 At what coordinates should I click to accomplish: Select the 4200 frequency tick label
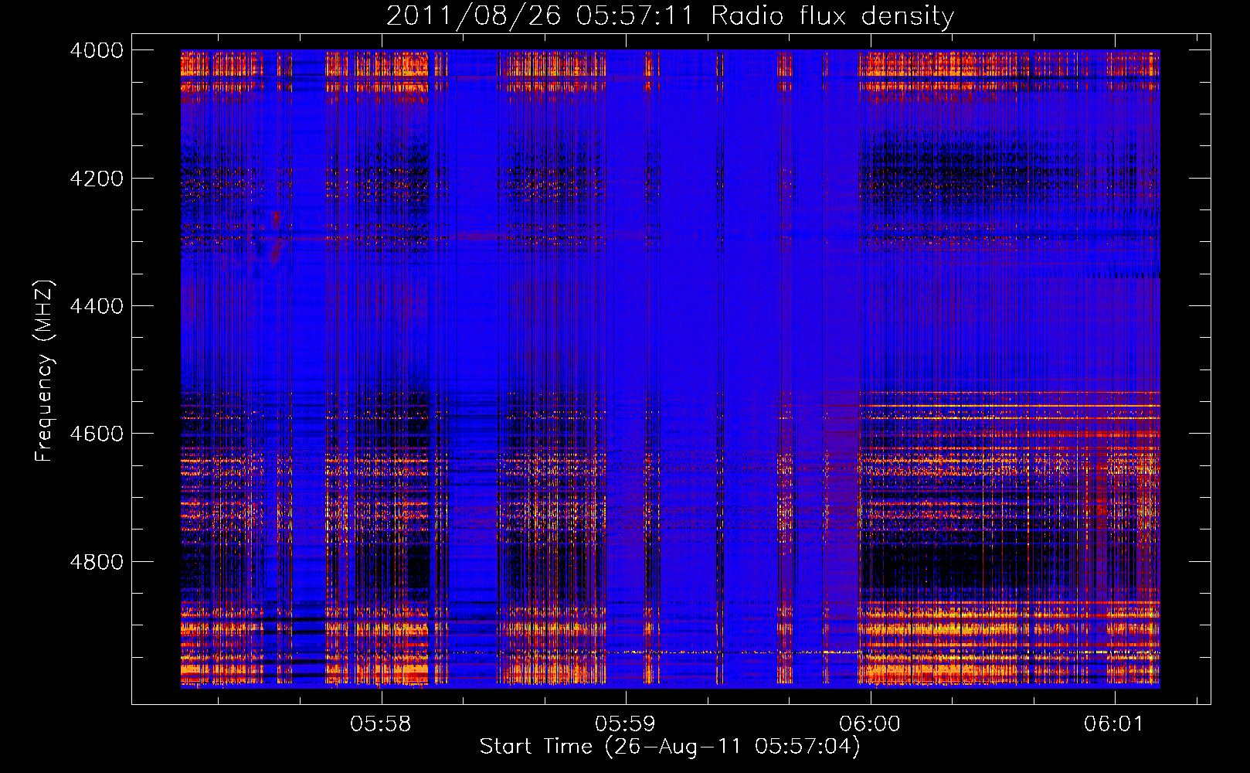pos(97,179)
